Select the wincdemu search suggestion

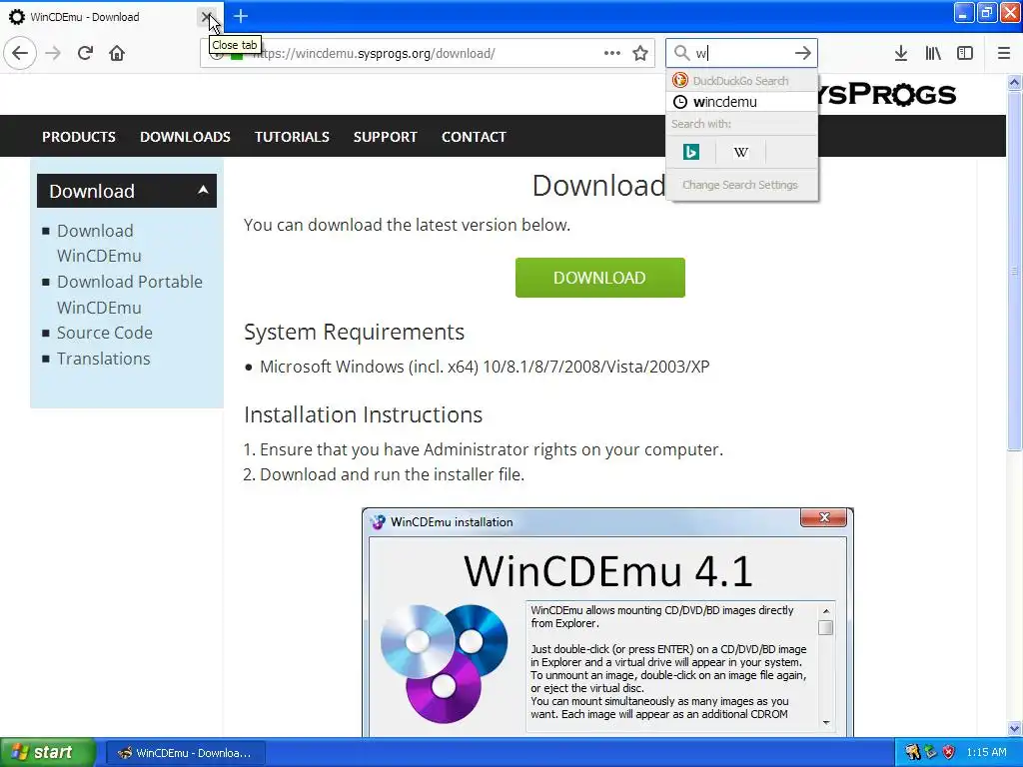tap(742, 102)
